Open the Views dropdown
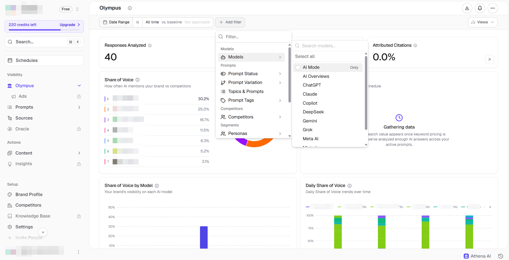This screenshot has height=260, width=509. [483, 22]
